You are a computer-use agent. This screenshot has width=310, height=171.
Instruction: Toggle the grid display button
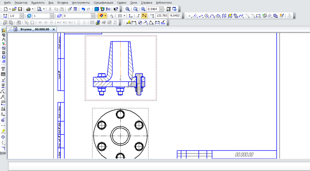(x=120, y=16)
